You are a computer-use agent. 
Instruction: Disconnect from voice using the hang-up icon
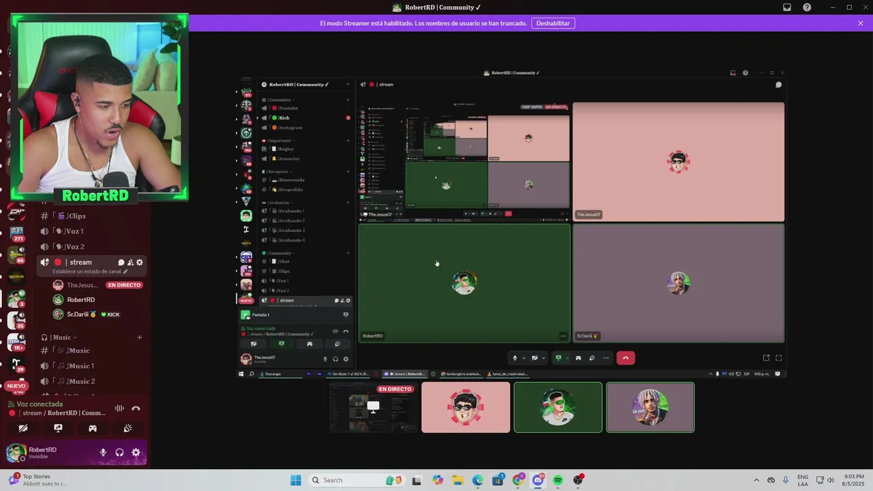coord(136,408)
